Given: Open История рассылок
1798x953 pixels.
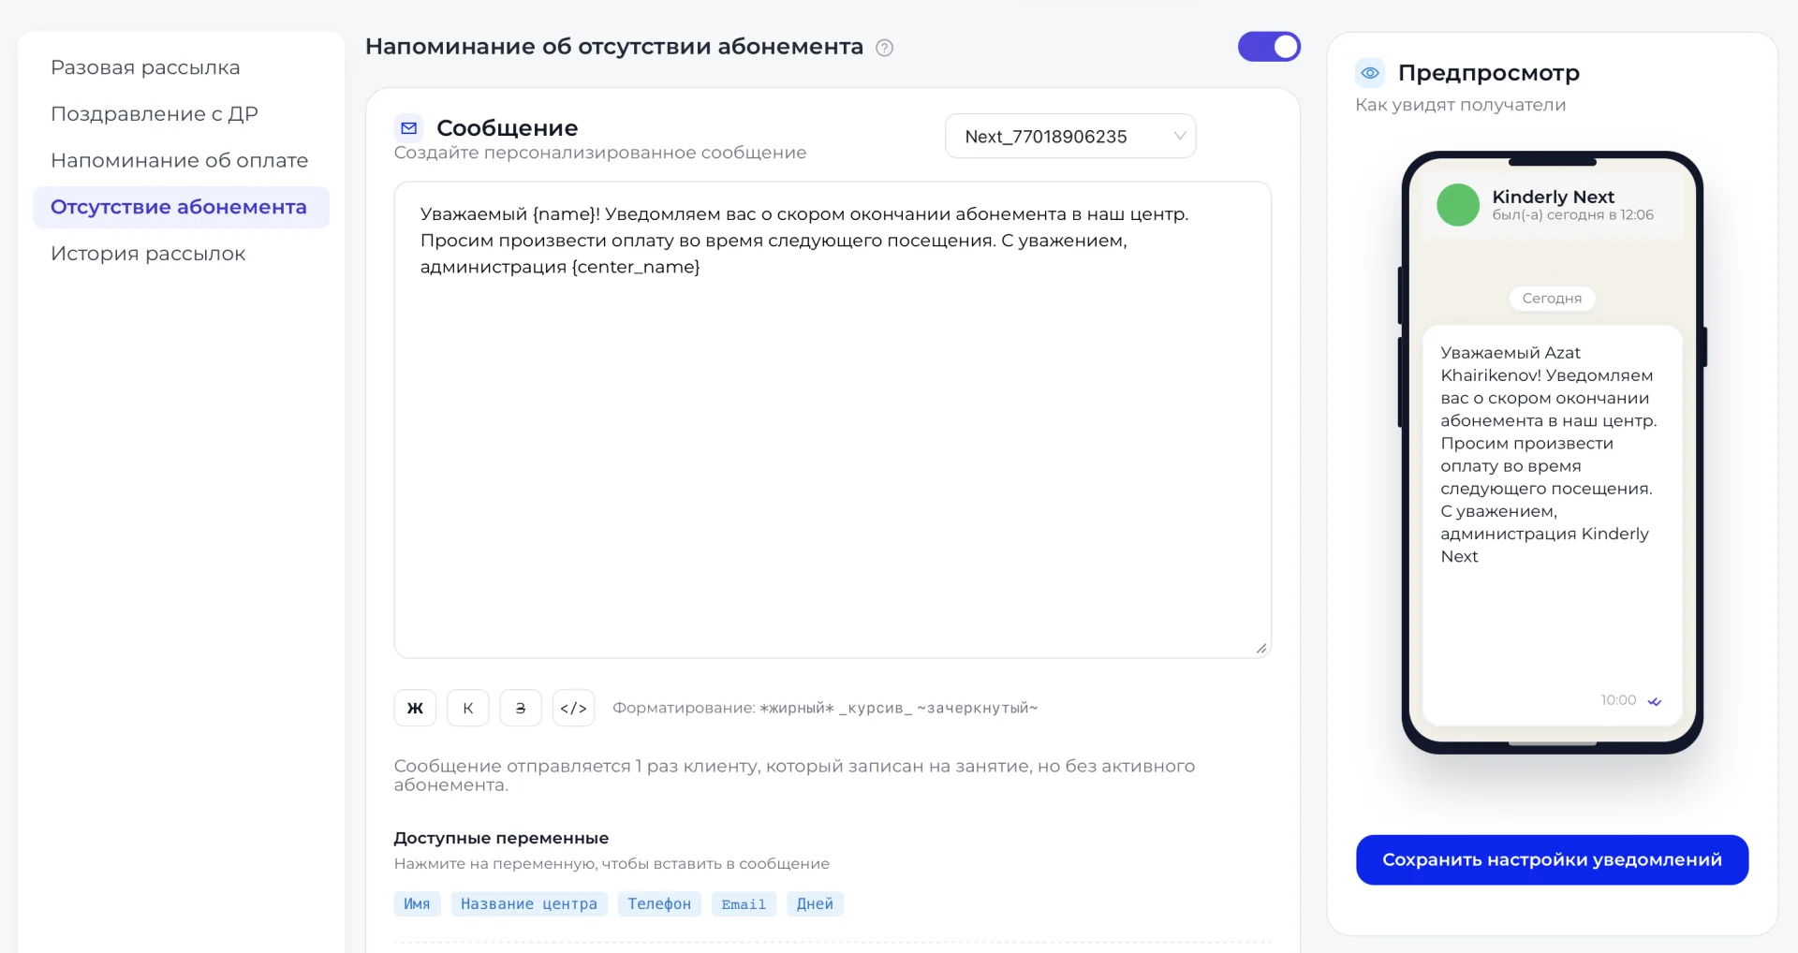Looking at the screenshot, I should point(148,254).
